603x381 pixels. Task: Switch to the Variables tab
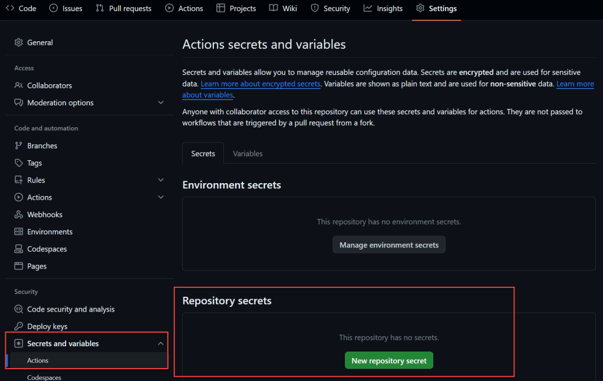tap(248, 154)
